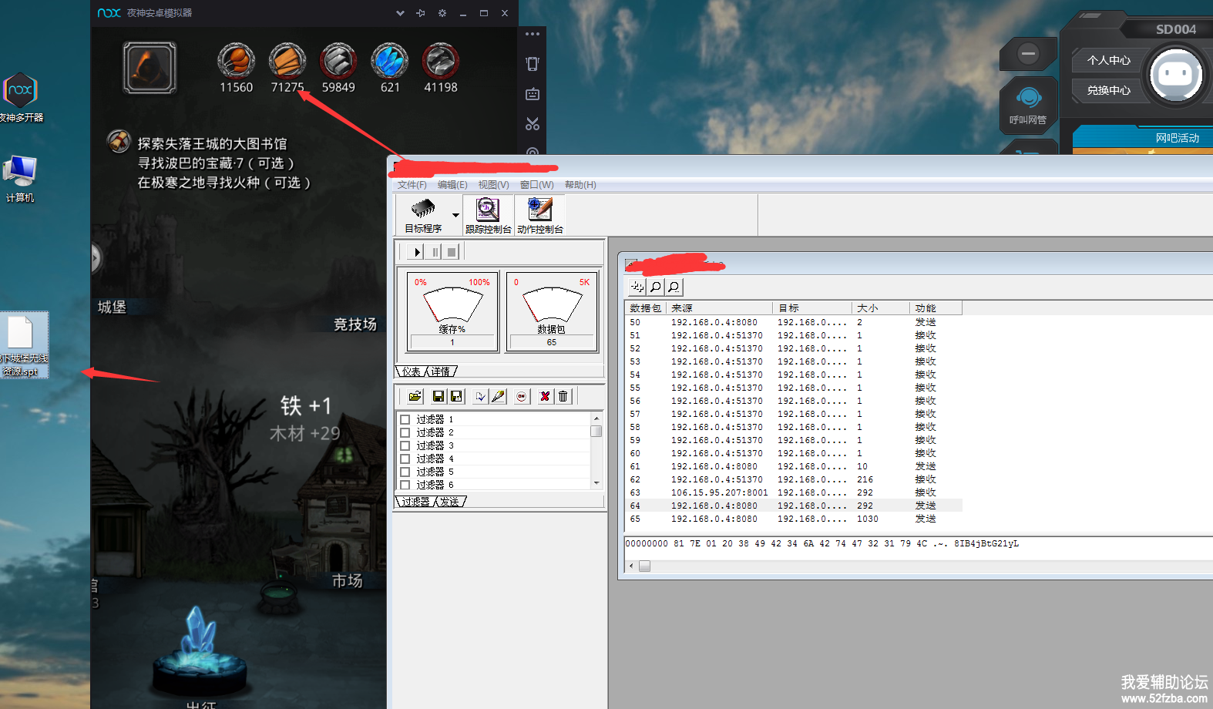This screenshot has height=709, width=1213.
Task: Open 夜神多开器 desktop shortcut
Action: pyautogui.click(x=21, y=98)
